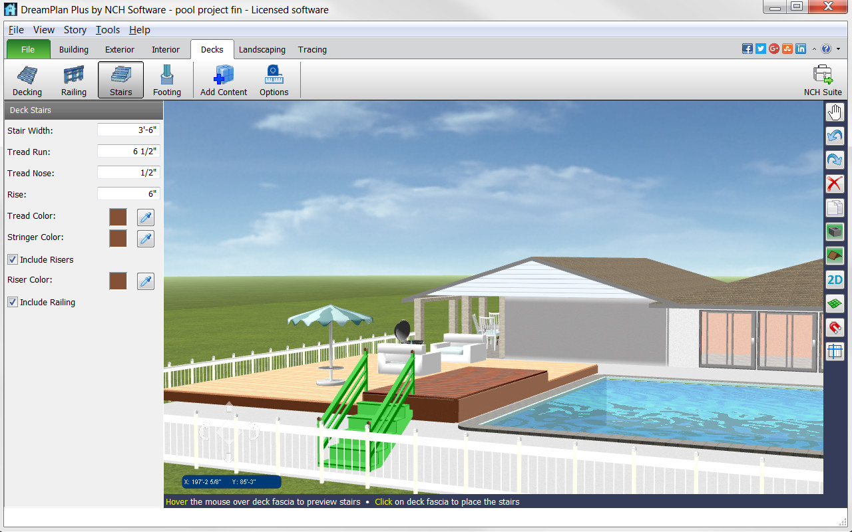
Task: Click the Add Content icon
Action: tap(223, 79)
